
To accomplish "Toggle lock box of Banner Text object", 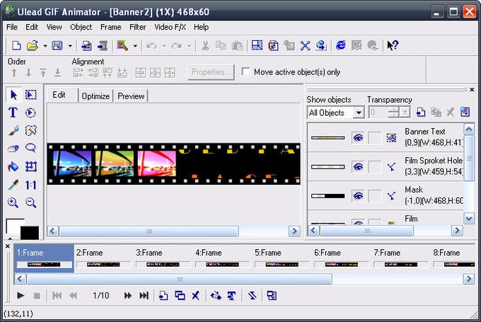I will 375,138.
